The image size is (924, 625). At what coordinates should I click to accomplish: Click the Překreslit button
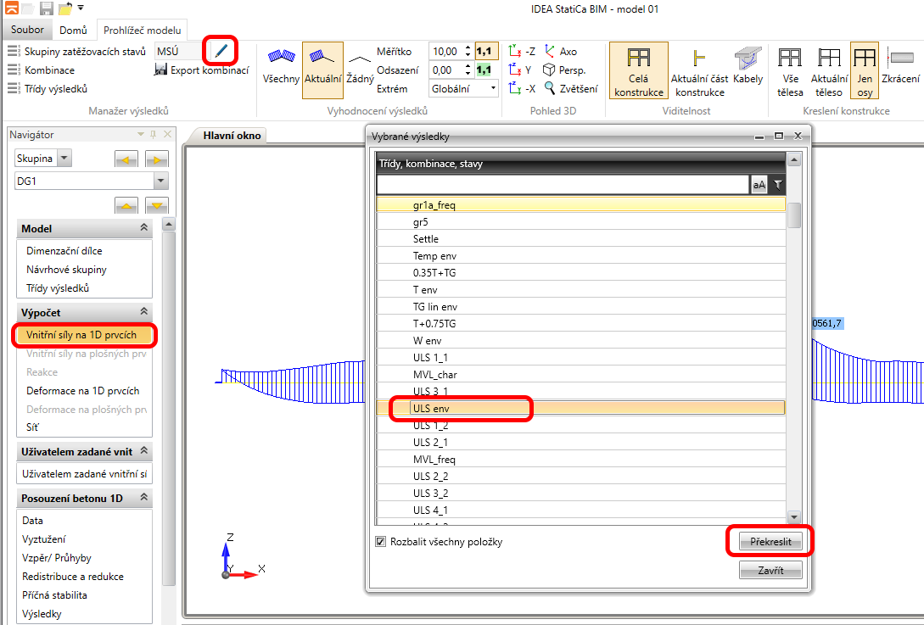[770, 541]
